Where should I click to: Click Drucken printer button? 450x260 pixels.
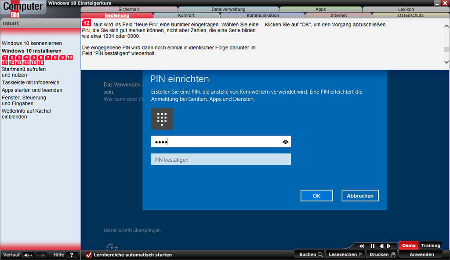point(382,255)
